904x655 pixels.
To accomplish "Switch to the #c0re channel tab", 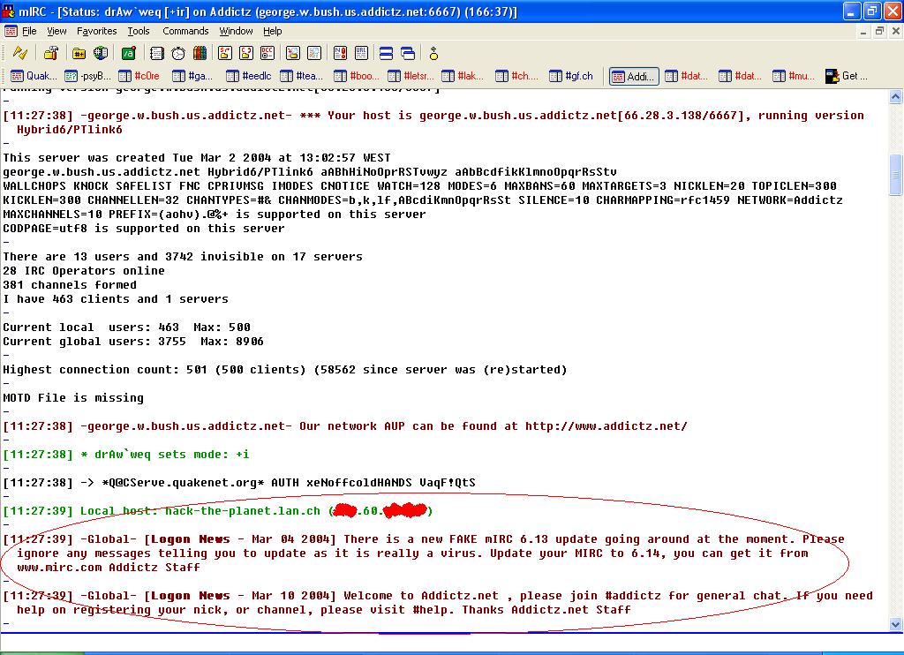I will [139, 76].
